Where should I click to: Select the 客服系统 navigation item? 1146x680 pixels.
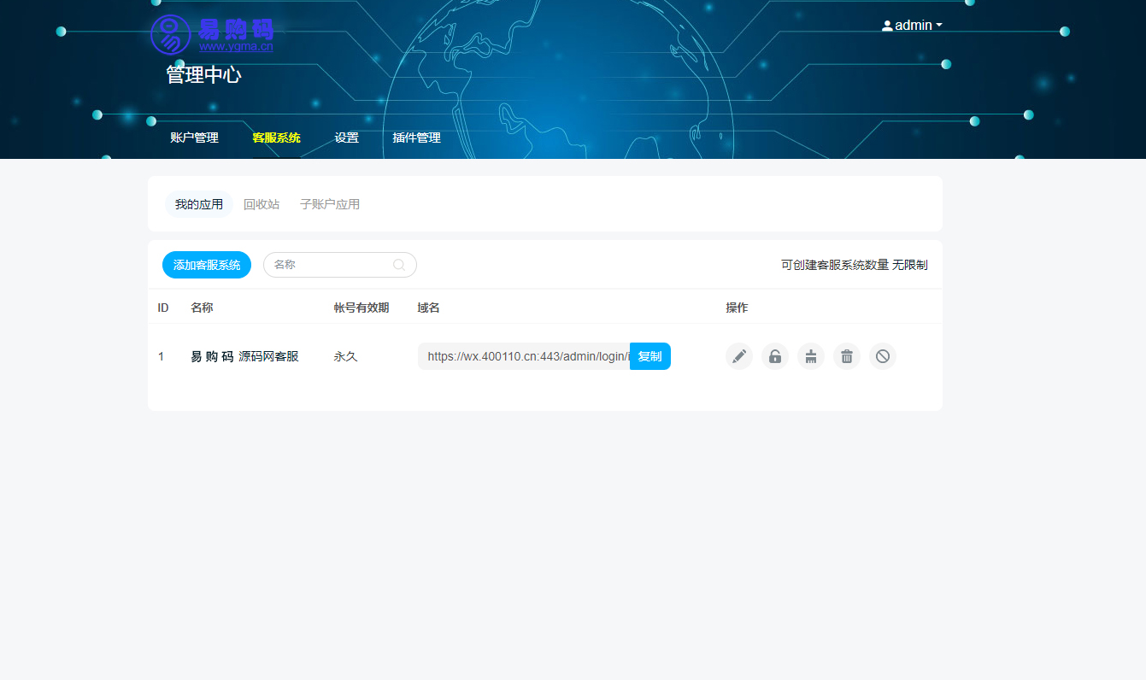[276, 138]
